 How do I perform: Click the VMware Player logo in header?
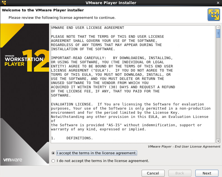click(214, 15)
